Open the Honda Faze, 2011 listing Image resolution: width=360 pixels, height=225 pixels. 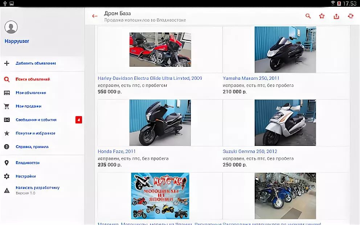point(116,152)
